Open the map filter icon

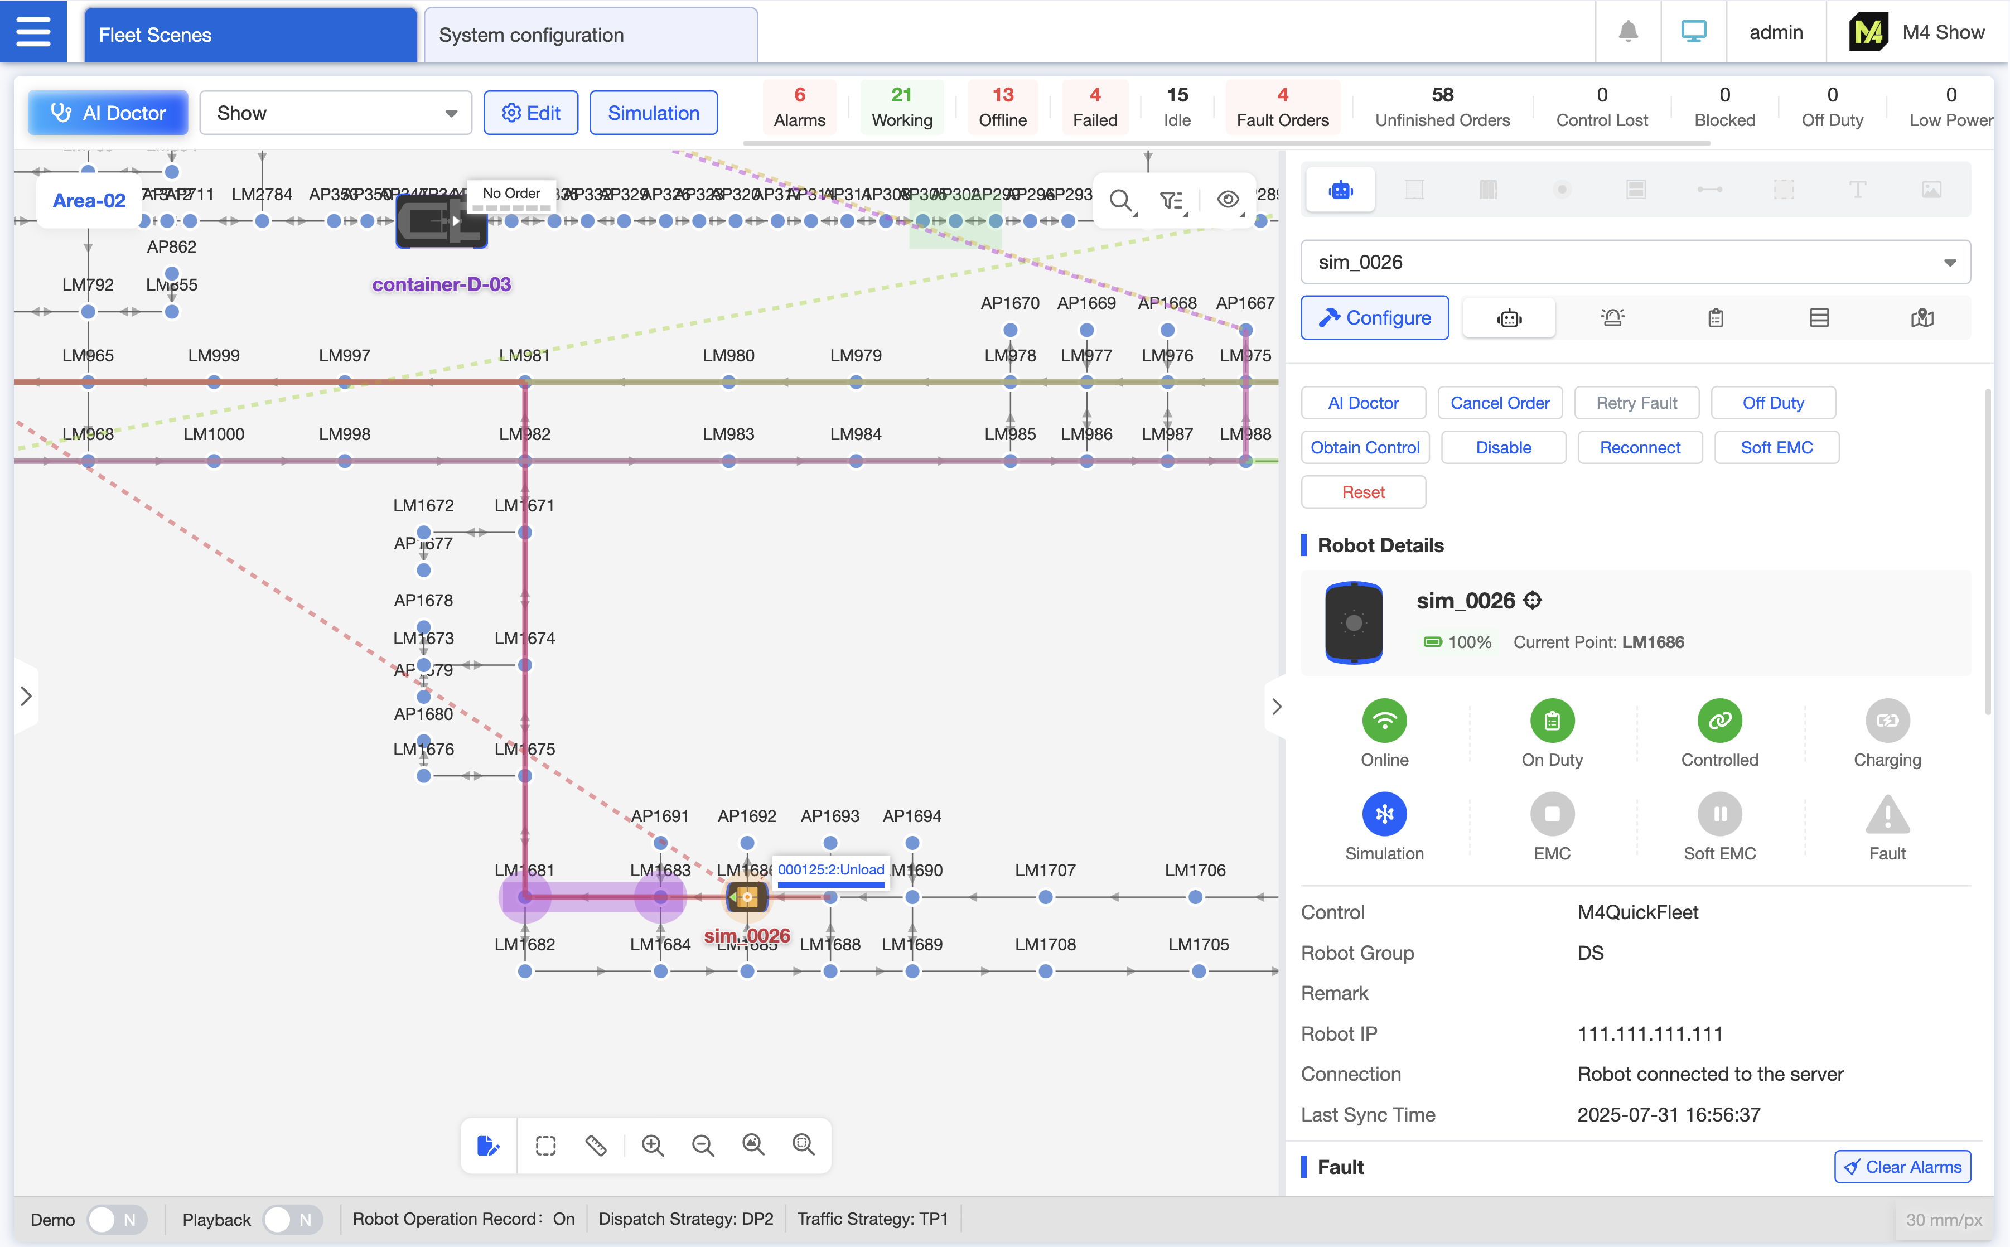pos(1171,200)
